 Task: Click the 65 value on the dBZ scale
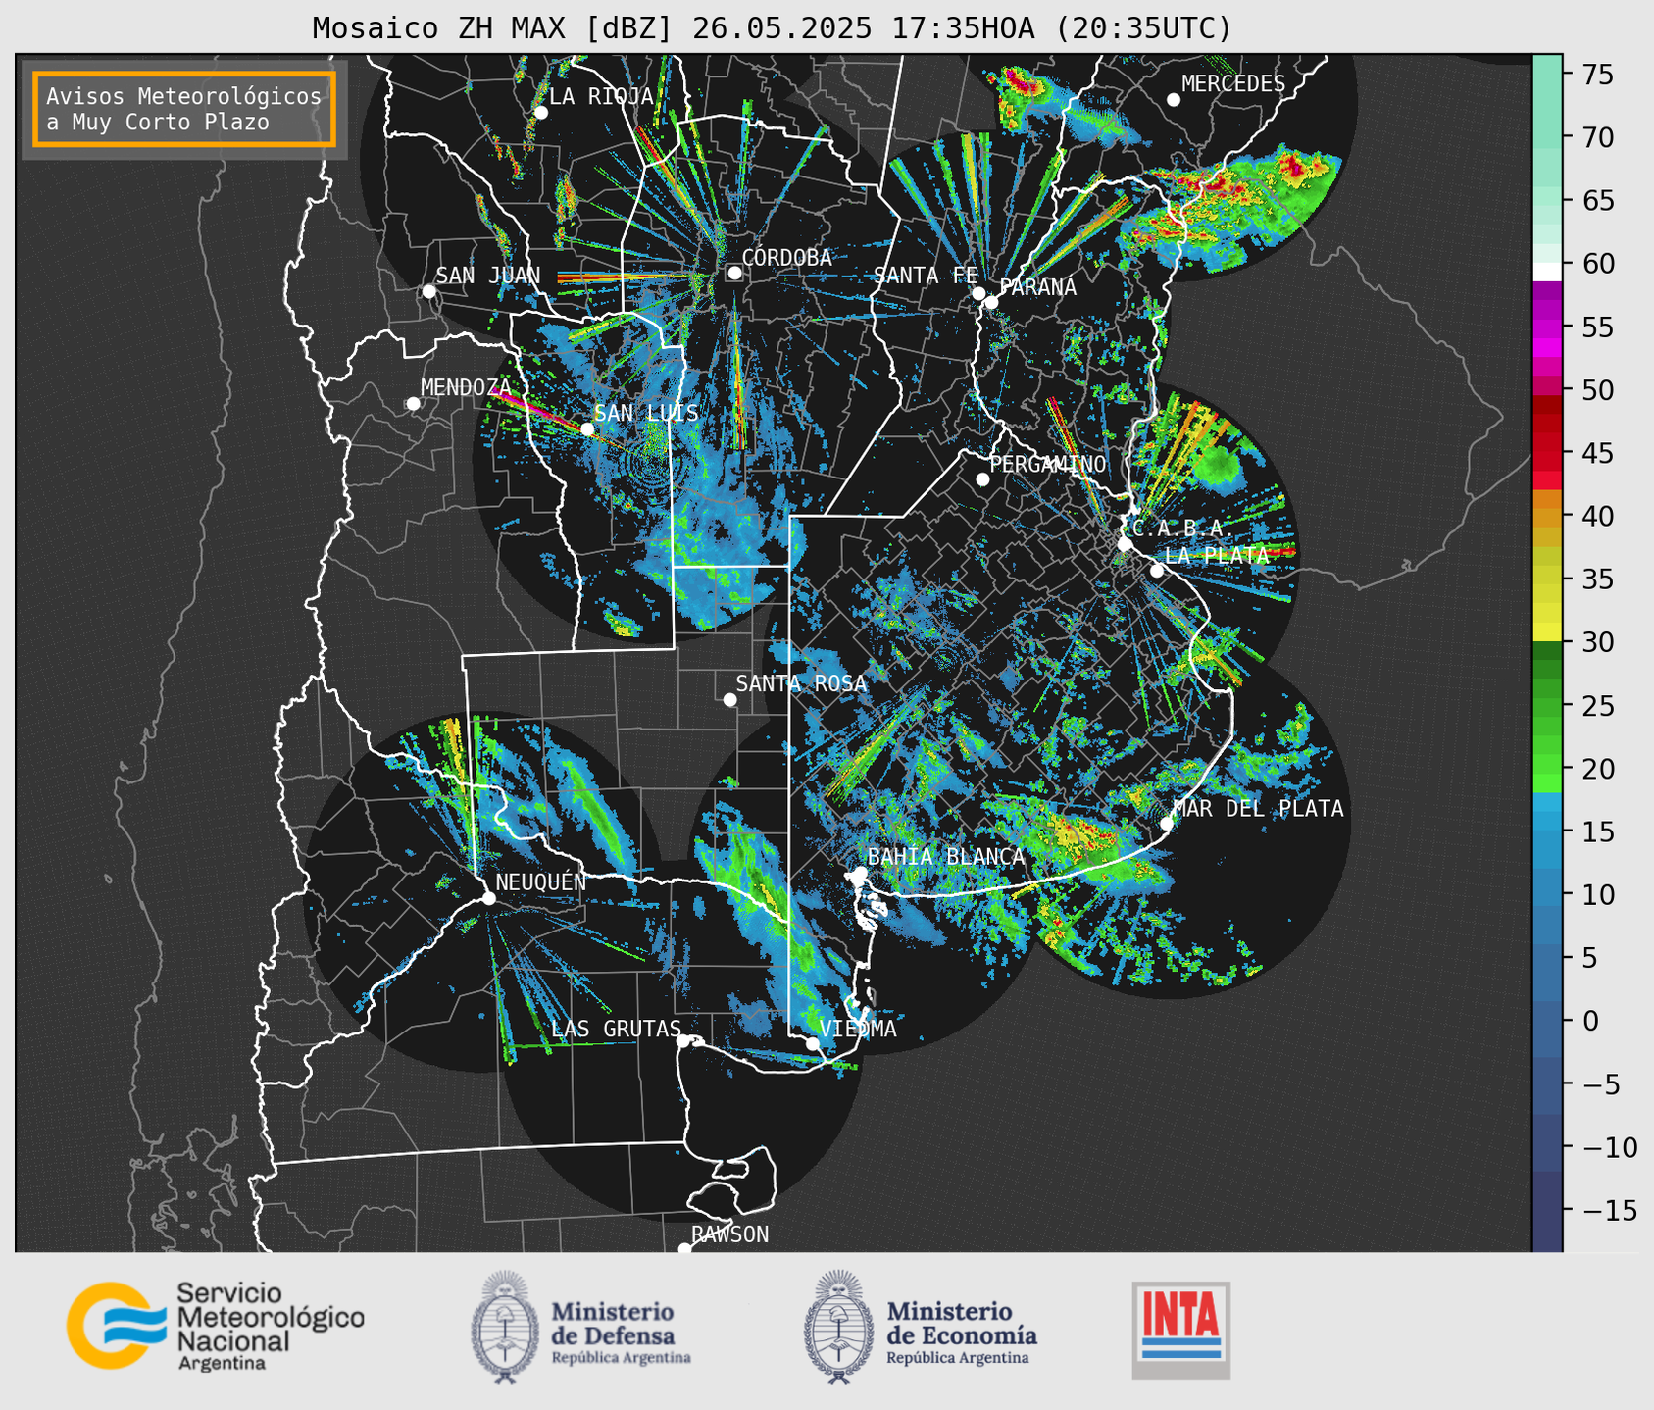[1600, 201]
